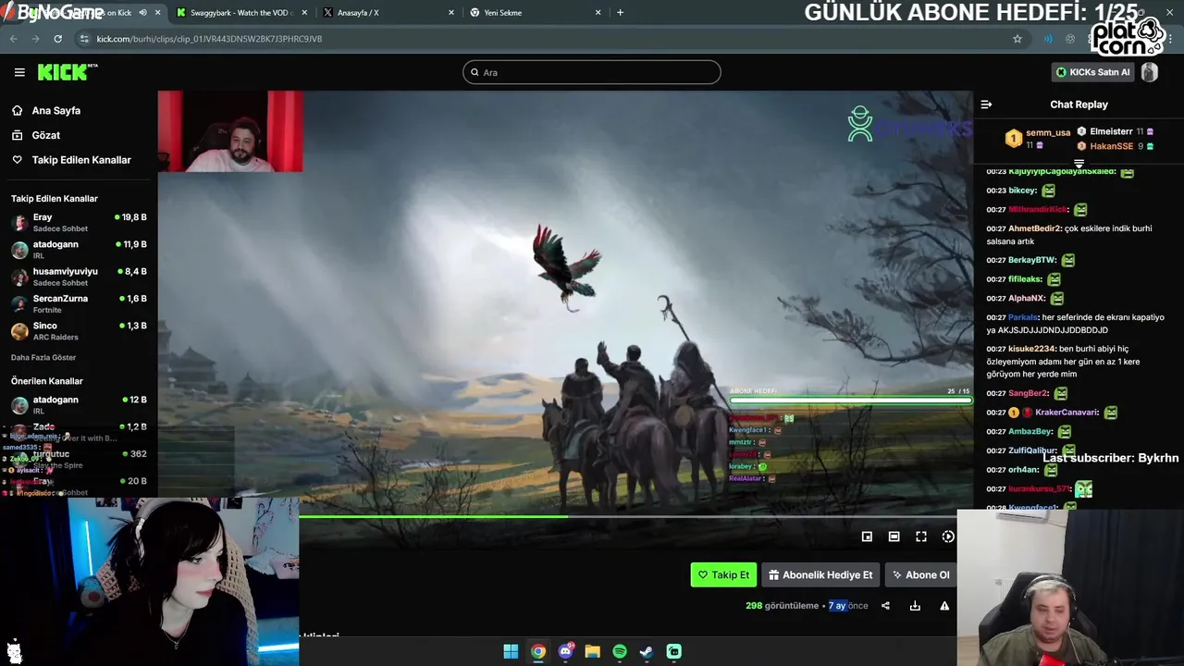Download the clip
The image size is (1184, 666).
(915, 606)
